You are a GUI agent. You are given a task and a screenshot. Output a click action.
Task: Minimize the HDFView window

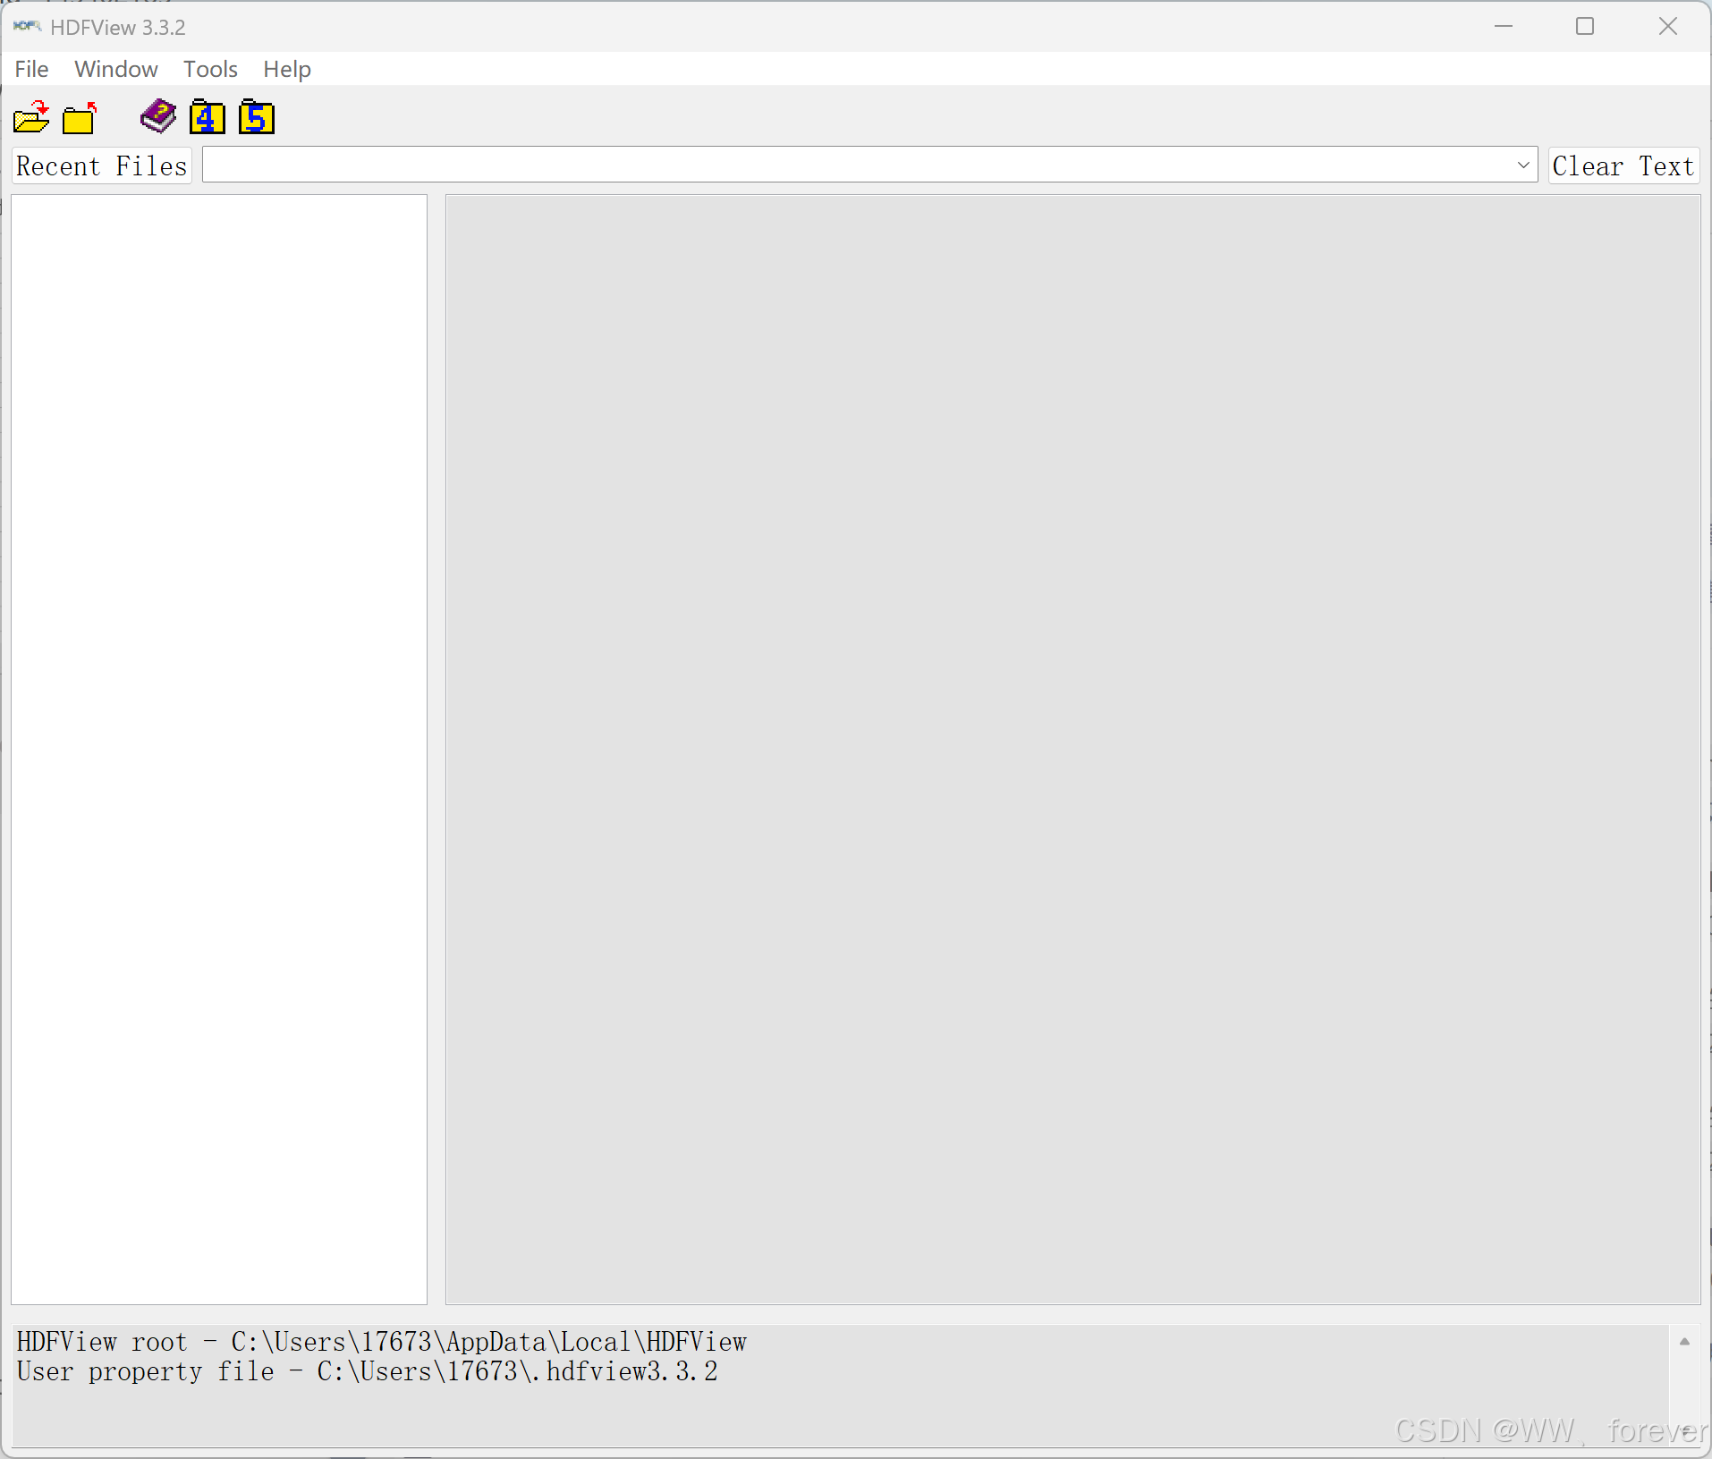point(1504,27)
